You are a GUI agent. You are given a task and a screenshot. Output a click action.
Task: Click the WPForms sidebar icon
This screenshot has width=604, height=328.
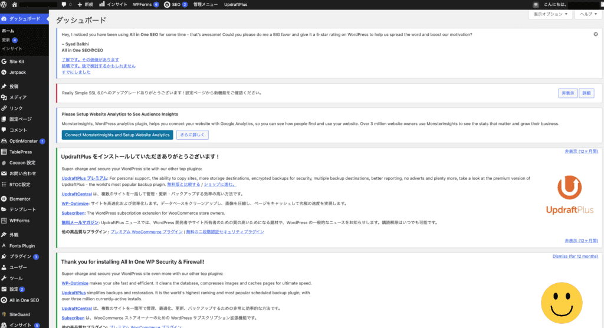click(x=4, y=221)
